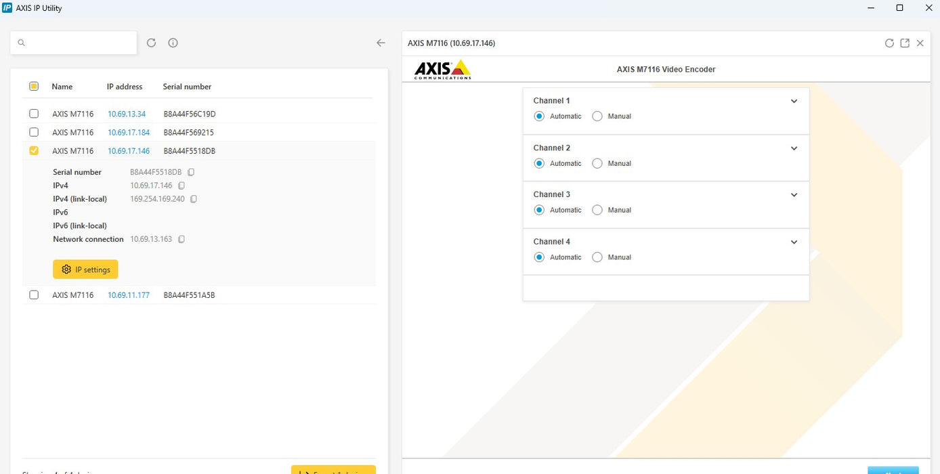The width and height of the screenshot is (940, 474).
Task: Select Automatic for Channel 4
Action: coord(539,257)
